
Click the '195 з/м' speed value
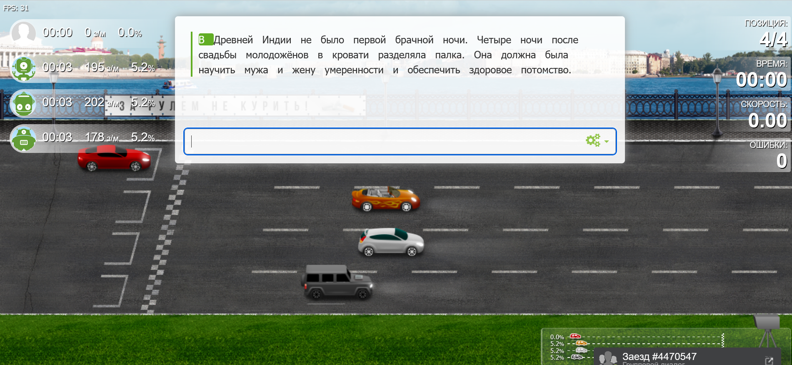(x=102, y=67)
